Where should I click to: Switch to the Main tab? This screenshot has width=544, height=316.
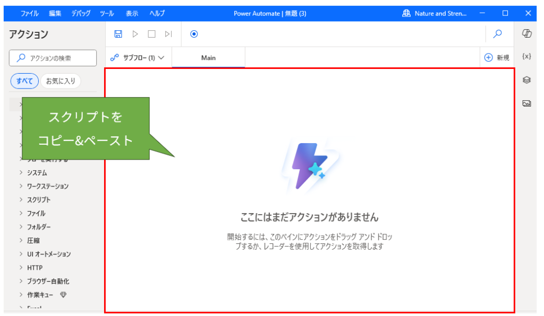click(x=208, y=58)
